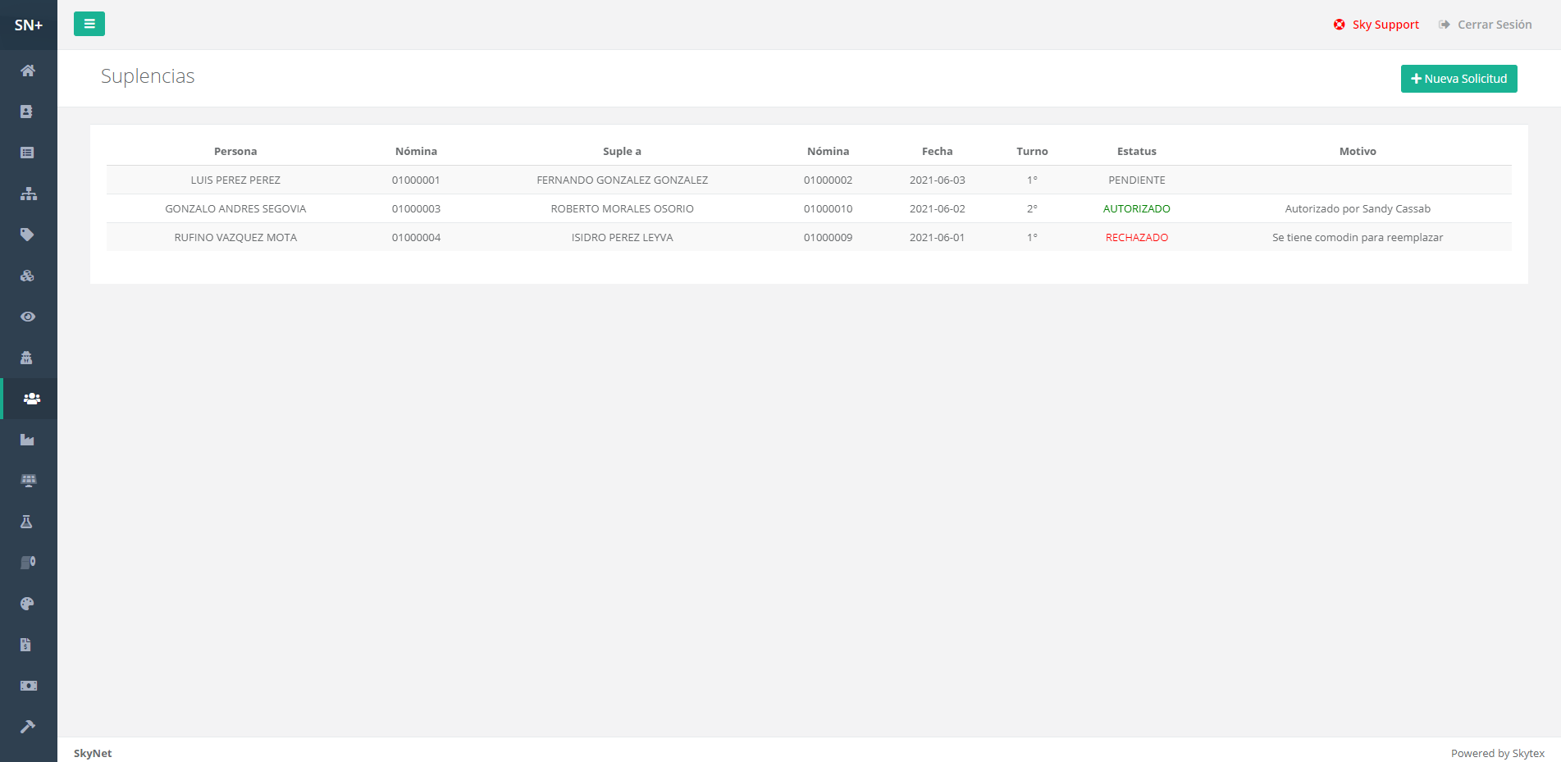Click the SN+ logo
1561x762 pixels.
pyautogui.click(x=29, y=25)
